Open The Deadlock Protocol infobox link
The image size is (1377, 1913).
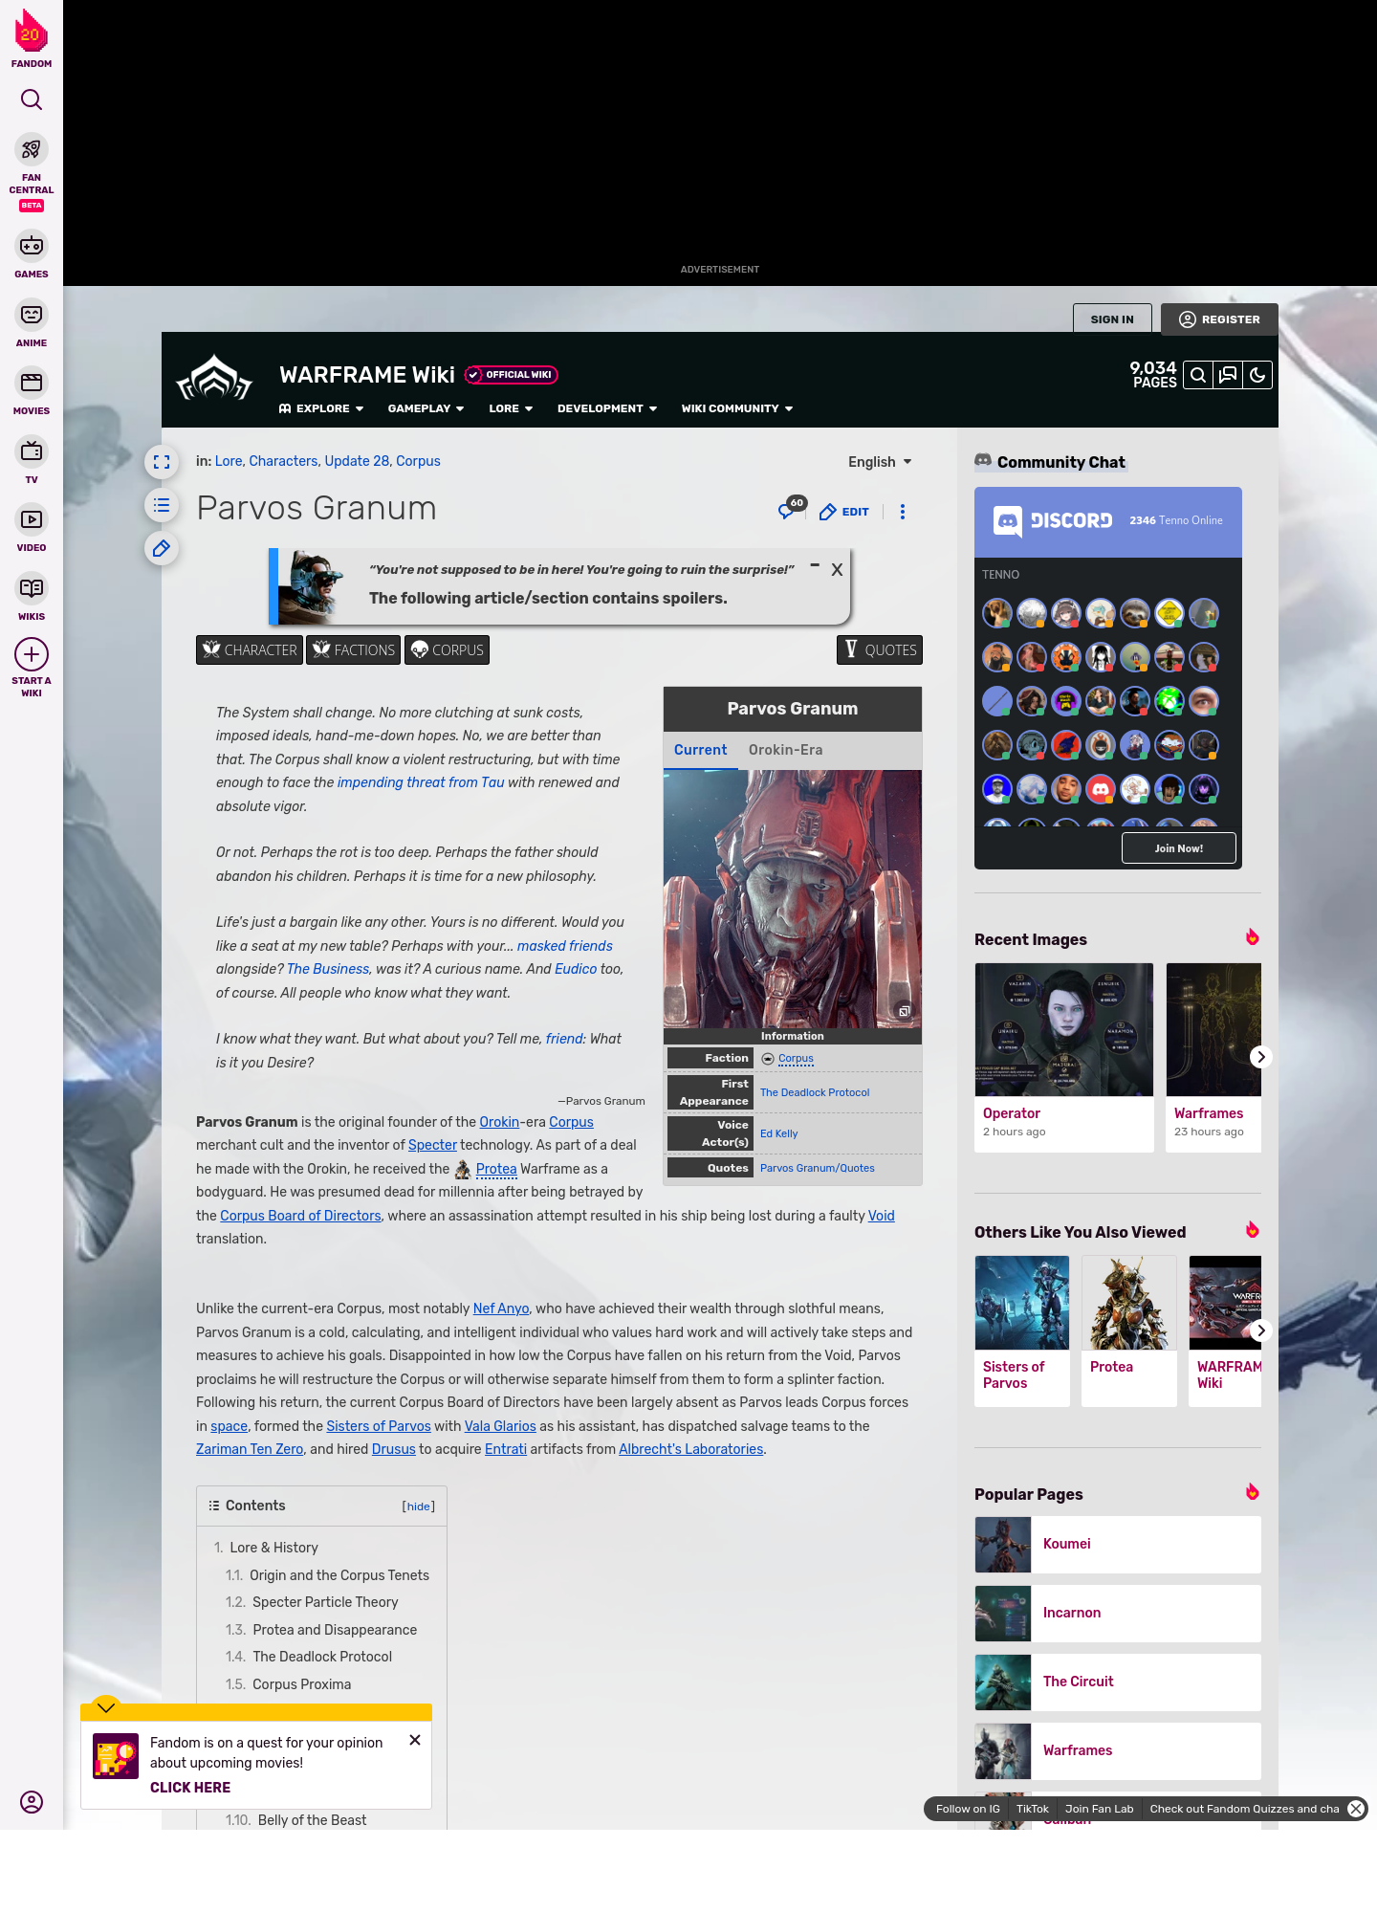tap(815, 1092)
